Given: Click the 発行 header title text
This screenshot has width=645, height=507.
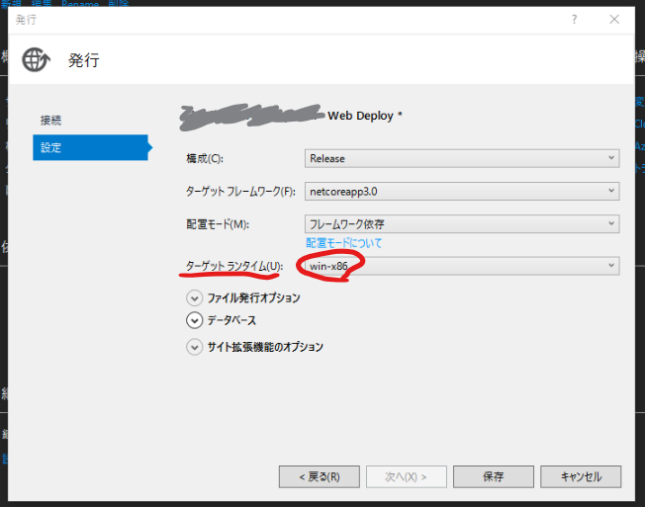Looking at the screenshot, I should (84, 60).
